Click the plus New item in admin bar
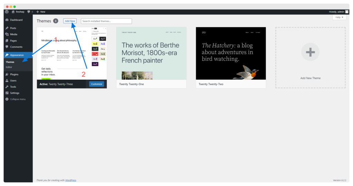The image size is (353, 186). click(x=41, y=12)
